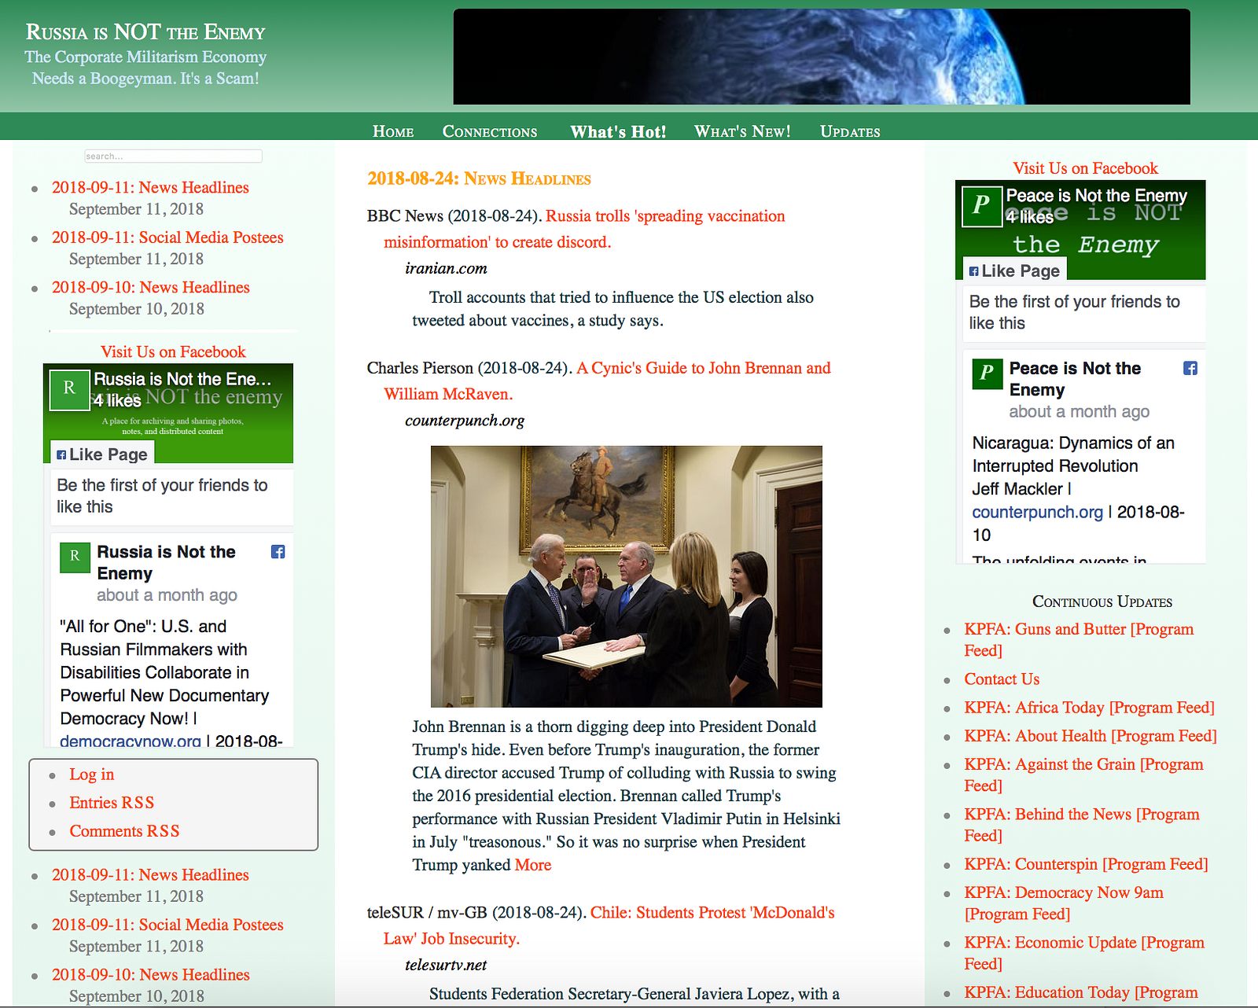The width and height of the screenshot is (1258, 1008).
Task: Click Visit Us on Facebook above the Peace page widget
Action: (1085, 167)
